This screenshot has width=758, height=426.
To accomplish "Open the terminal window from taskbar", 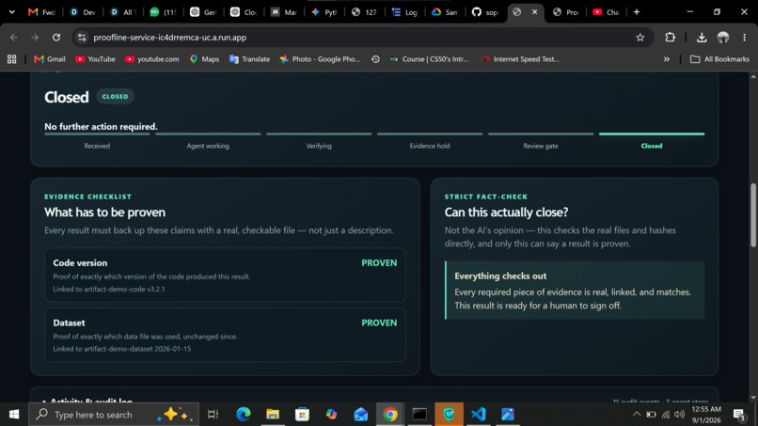I will click(419, 415).
